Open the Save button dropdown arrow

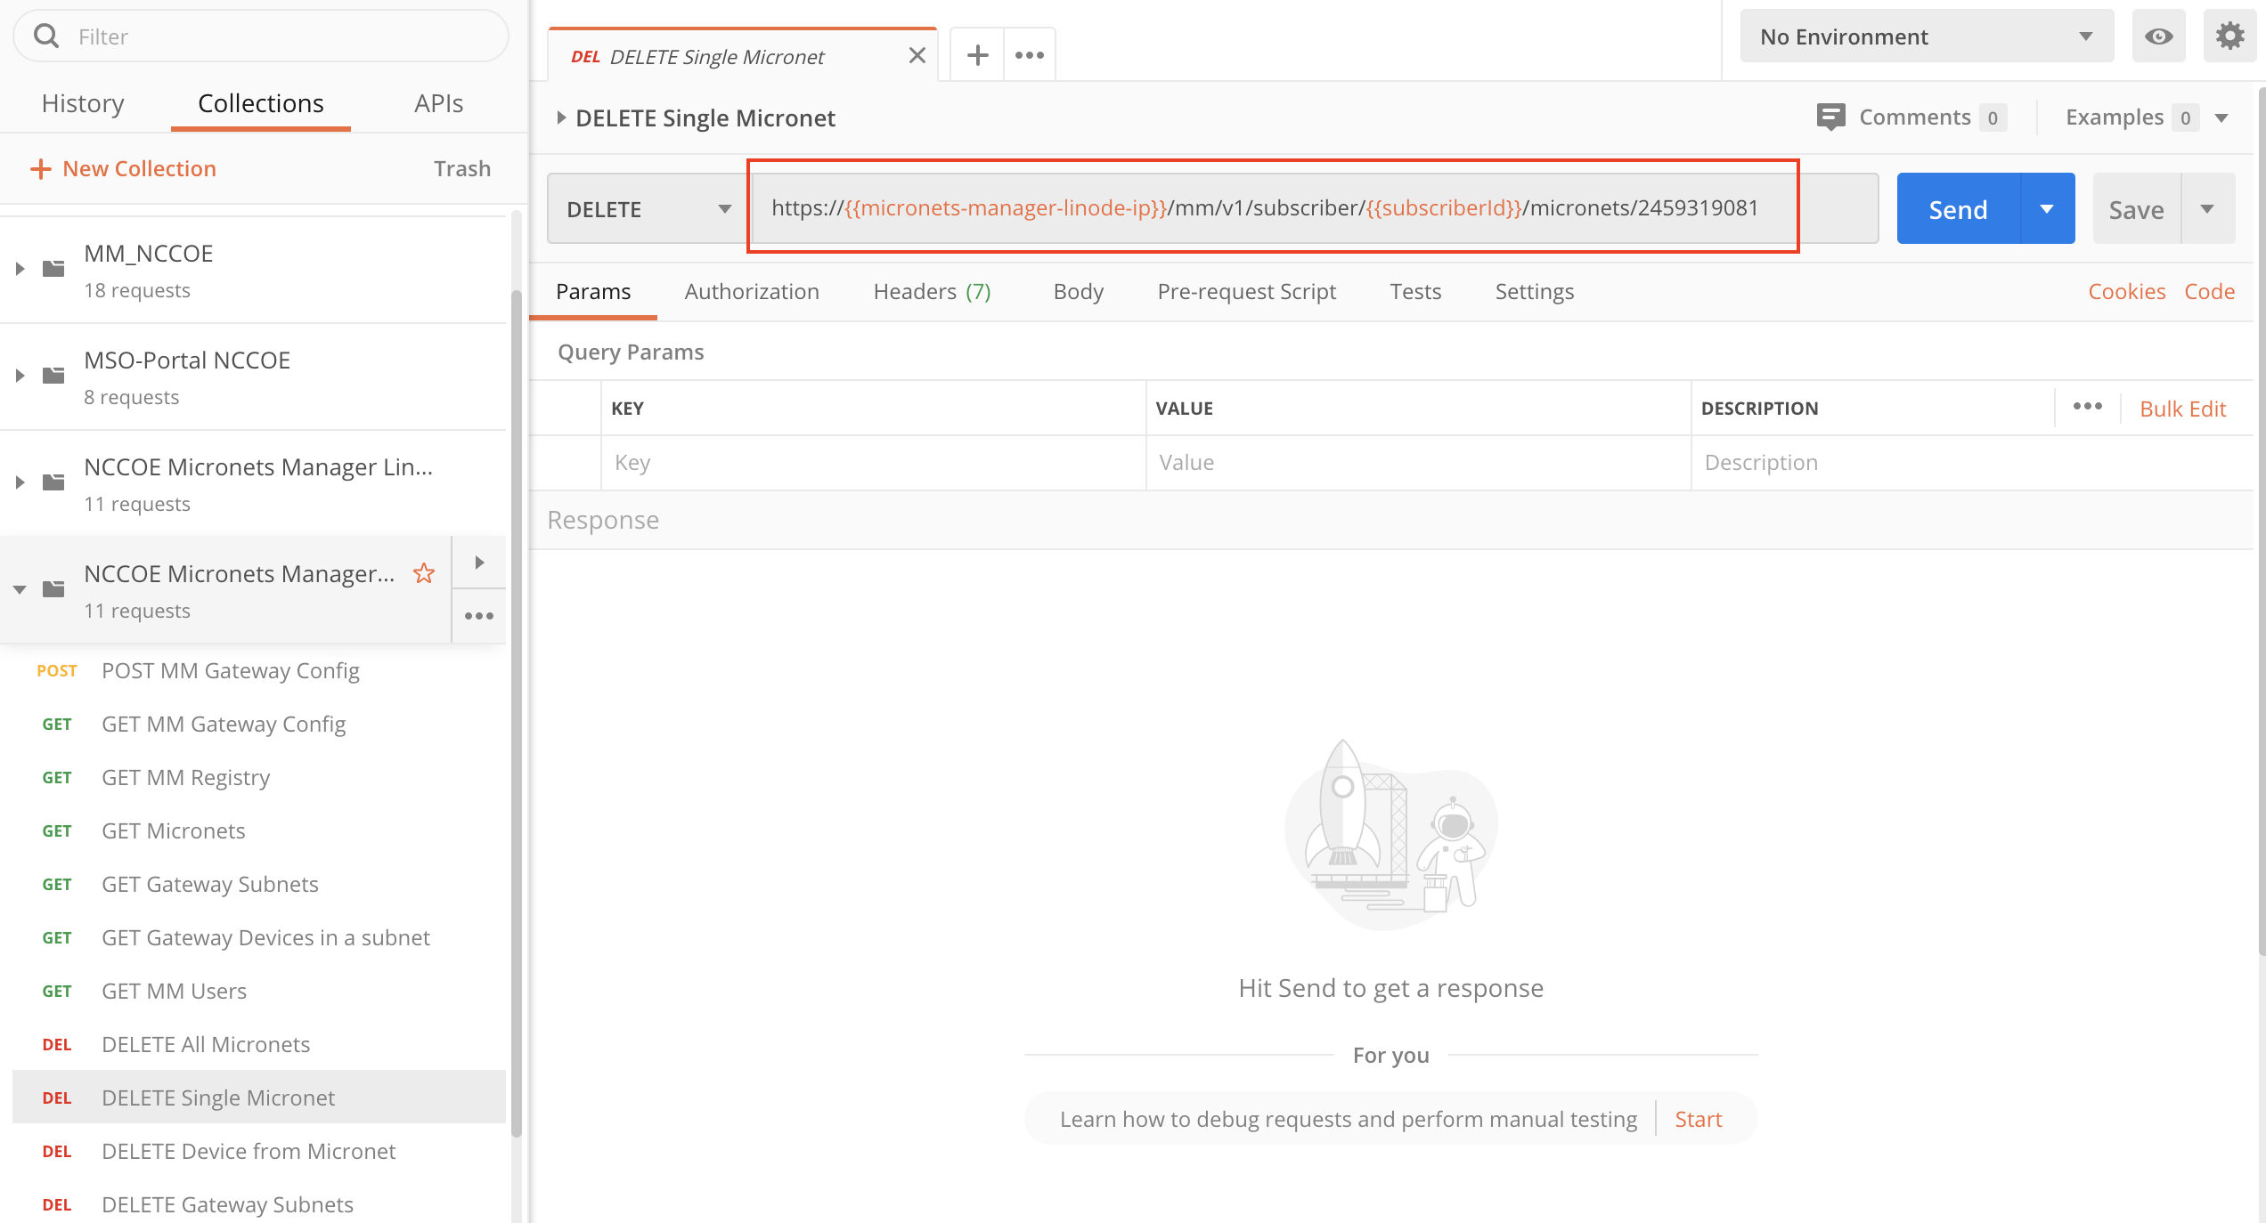(x=2207, y=209)
